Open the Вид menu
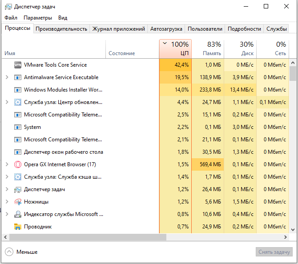 (63, 18)
